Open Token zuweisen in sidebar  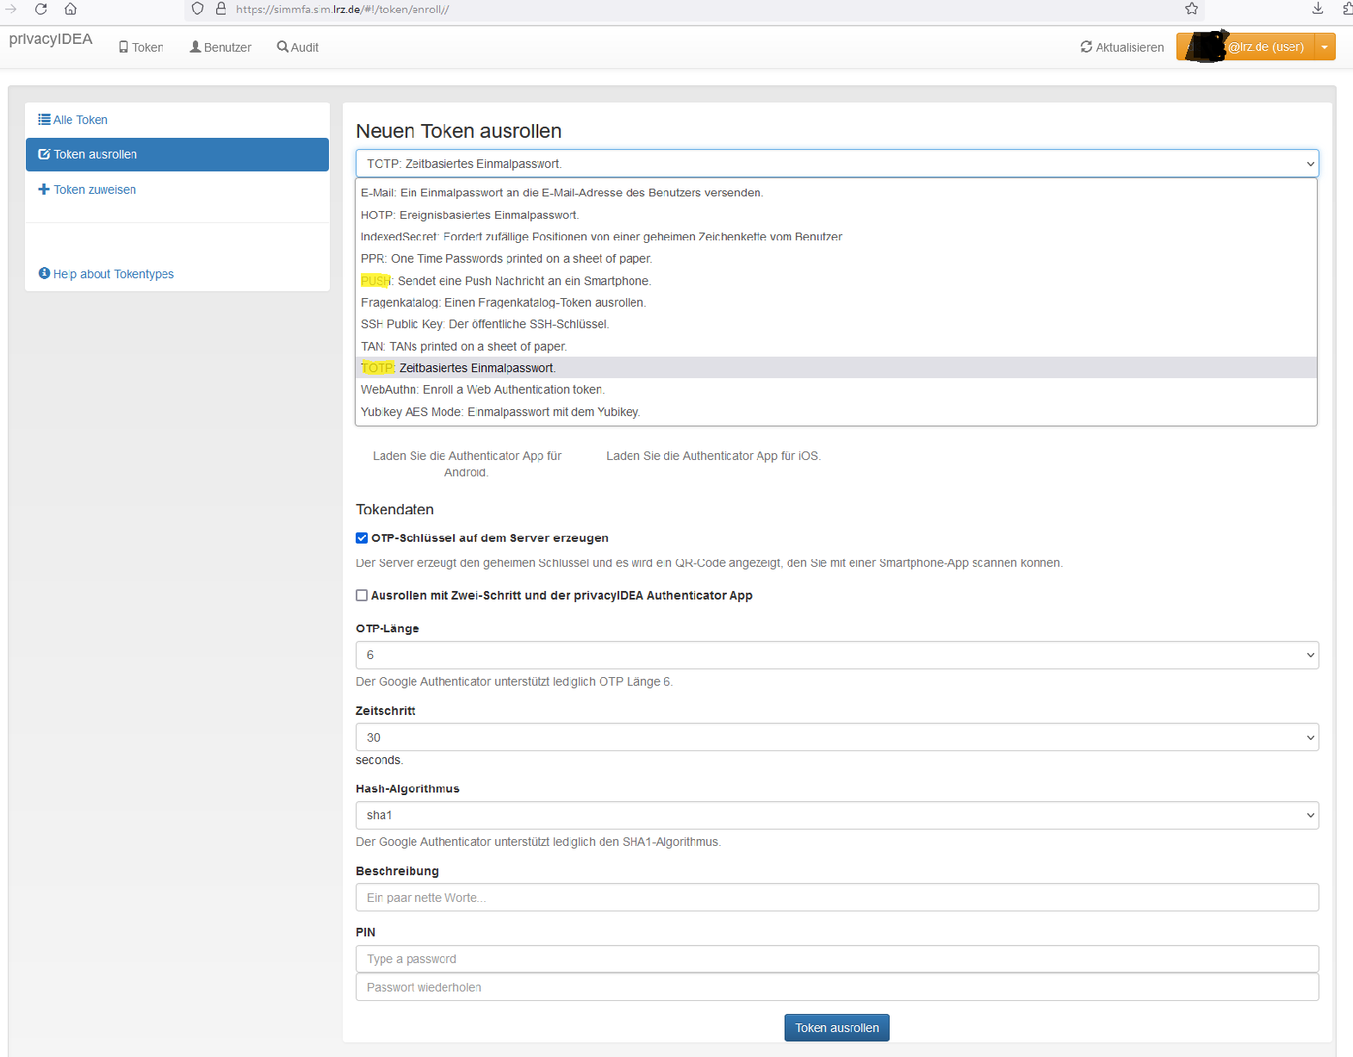pos(177,190)
